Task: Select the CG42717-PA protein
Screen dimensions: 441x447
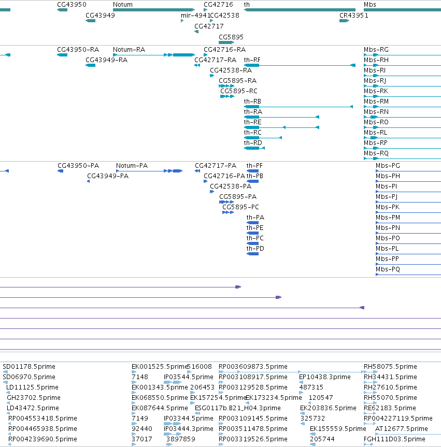Action: coord(197,171)
